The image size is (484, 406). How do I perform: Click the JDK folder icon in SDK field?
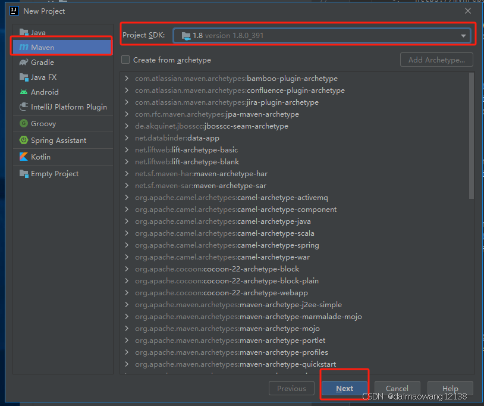point(186,36)
